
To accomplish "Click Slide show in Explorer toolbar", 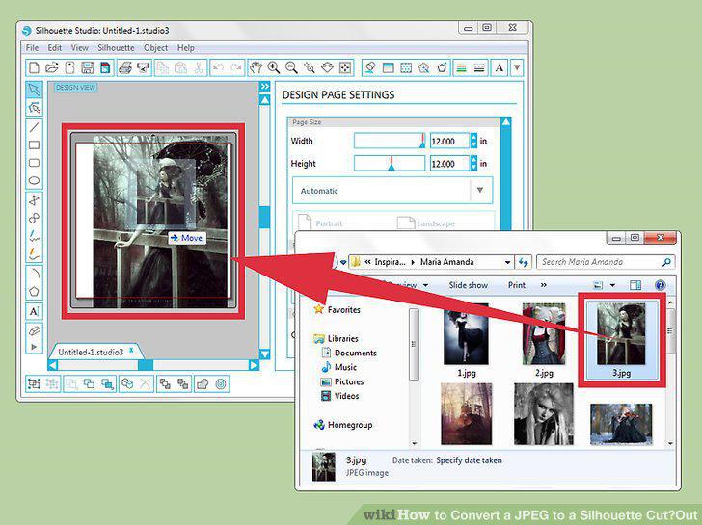I will tap(469, 285).
